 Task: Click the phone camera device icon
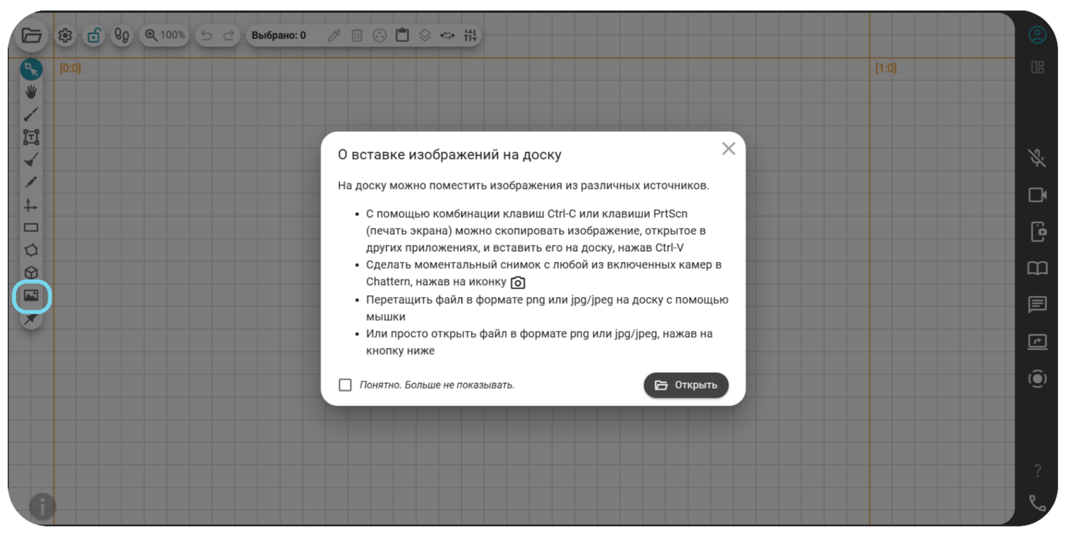pyautogui.click(x=1038, y=231)
